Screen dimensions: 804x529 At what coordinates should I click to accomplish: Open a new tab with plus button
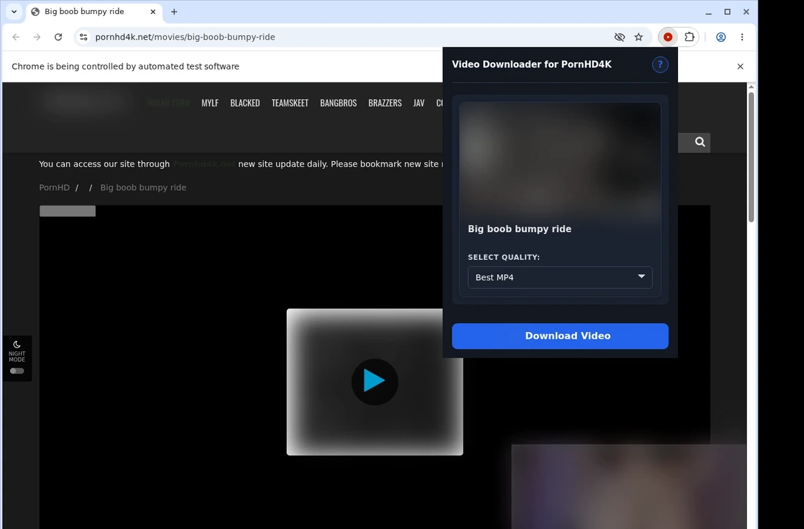174,11
